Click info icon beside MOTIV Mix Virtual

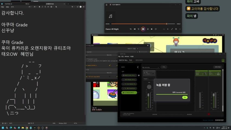pos(139,75)
